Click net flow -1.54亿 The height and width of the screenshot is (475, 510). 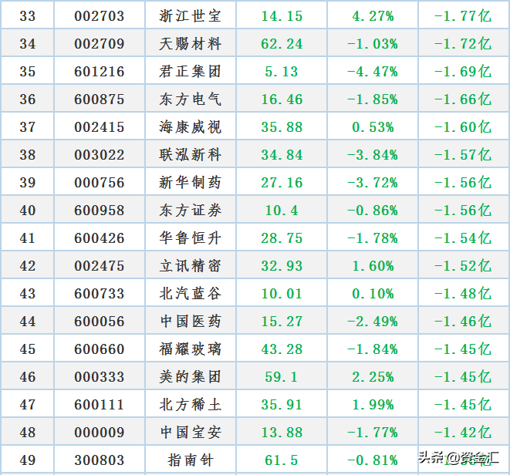click(x=463, y=238)
